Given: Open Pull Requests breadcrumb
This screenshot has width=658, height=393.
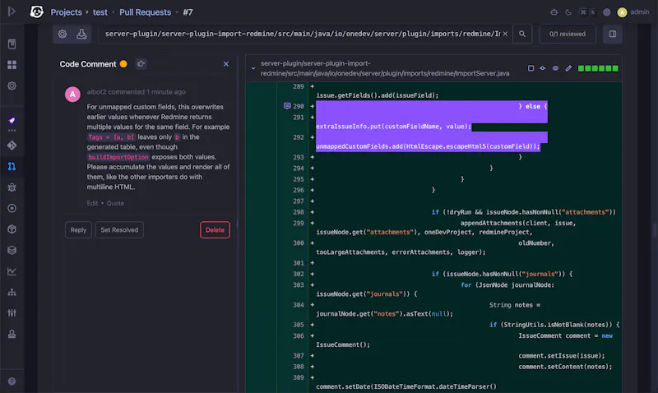Looking at the screenshot, I should (x=146, y=12).
